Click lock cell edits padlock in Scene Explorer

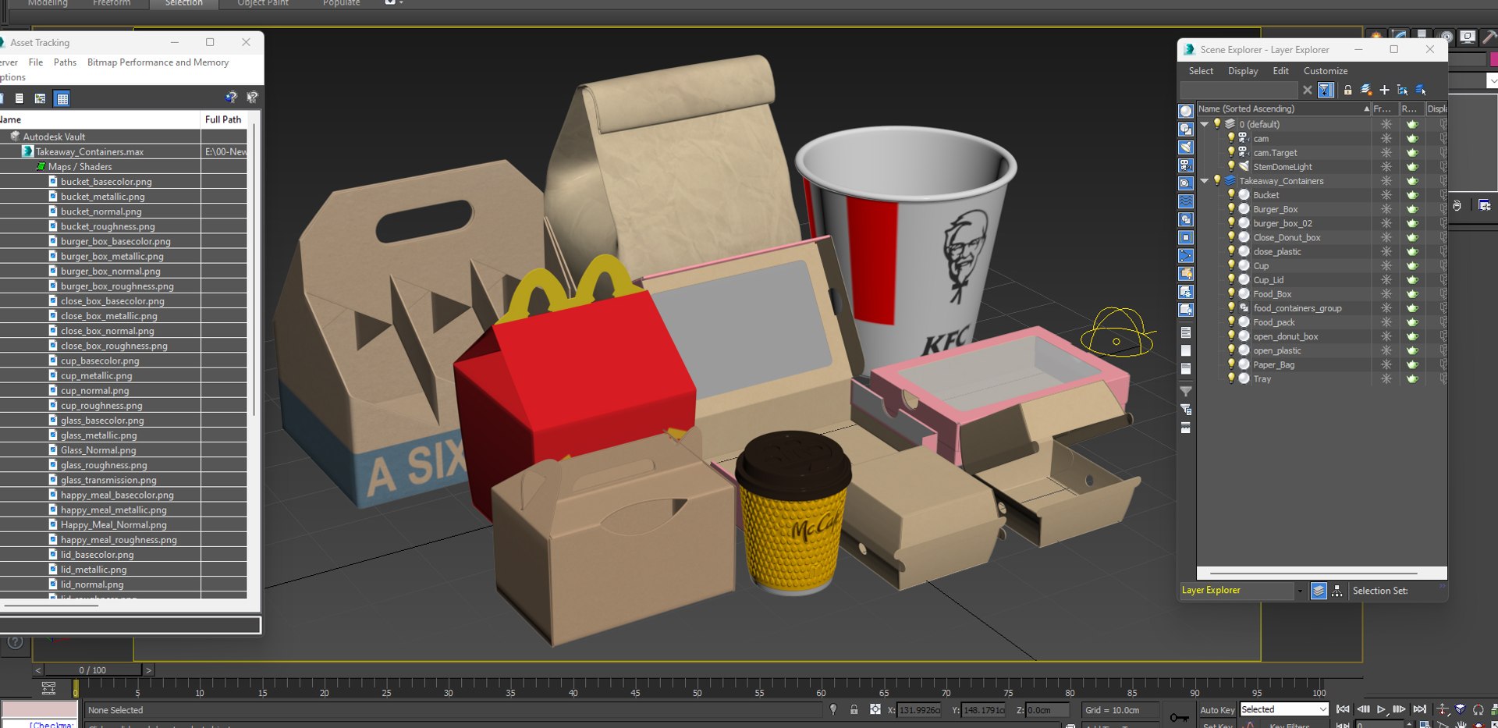(x=1347, y=90)
